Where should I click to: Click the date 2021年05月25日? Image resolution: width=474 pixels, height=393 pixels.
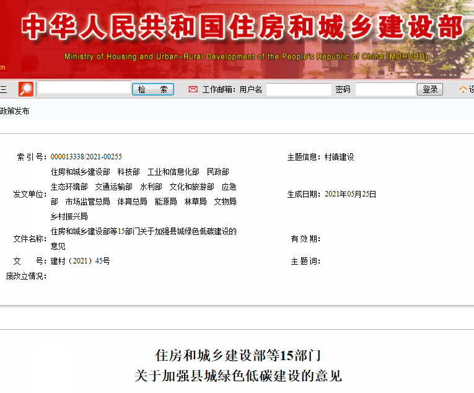[x=350, y=194]
